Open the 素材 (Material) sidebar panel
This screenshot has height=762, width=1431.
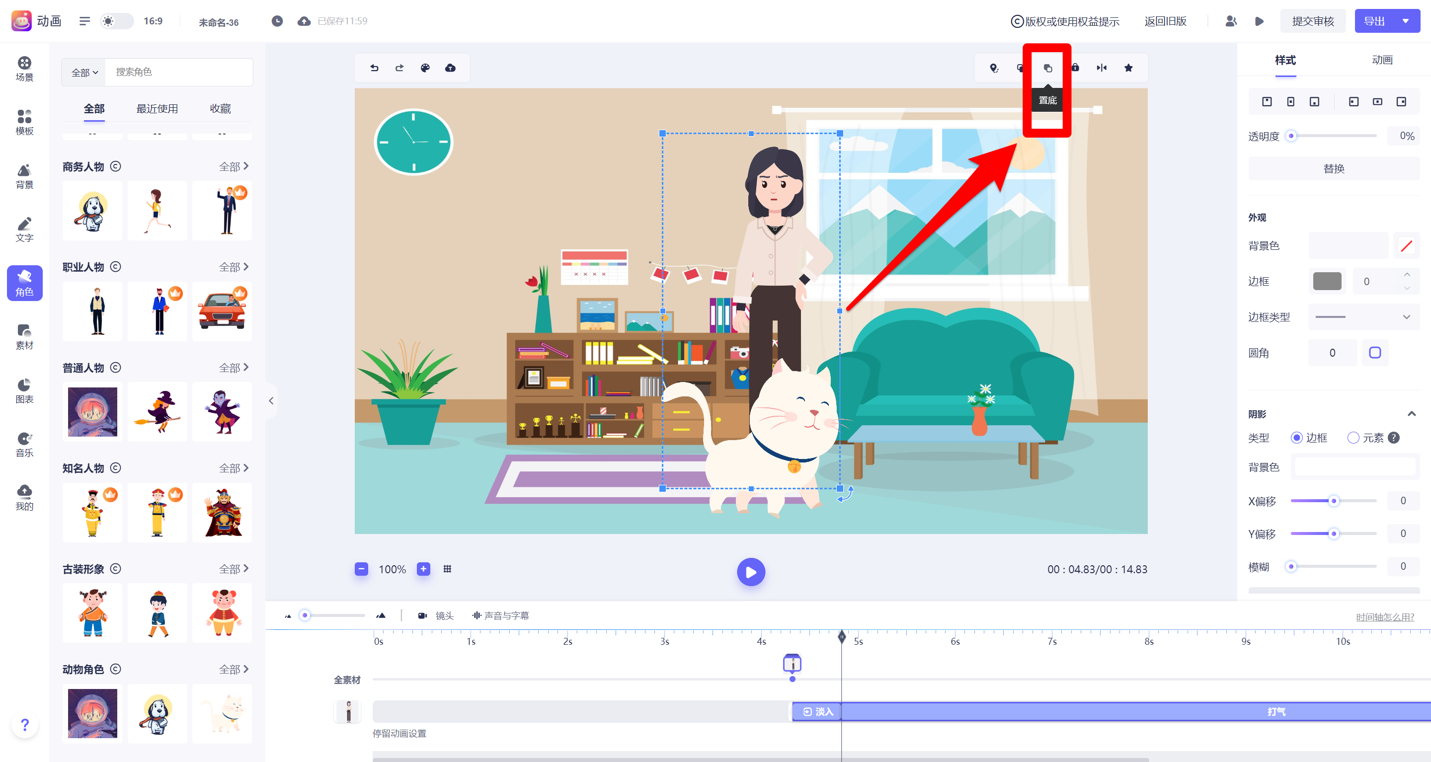click(24, 337)
